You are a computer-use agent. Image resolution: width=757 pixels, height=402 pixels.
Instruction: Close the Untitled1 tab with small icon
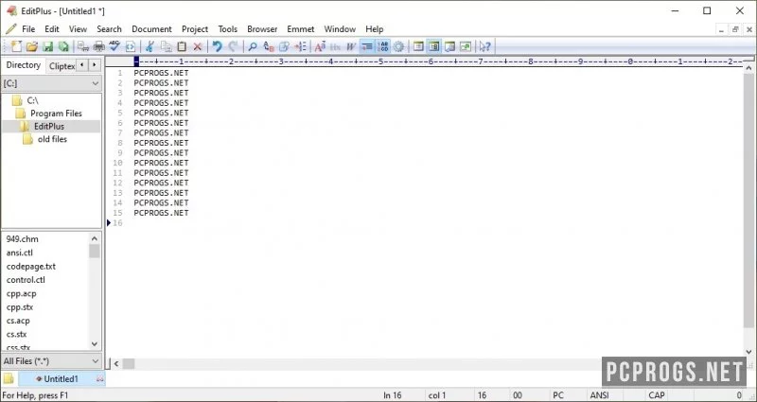[100, 379]
